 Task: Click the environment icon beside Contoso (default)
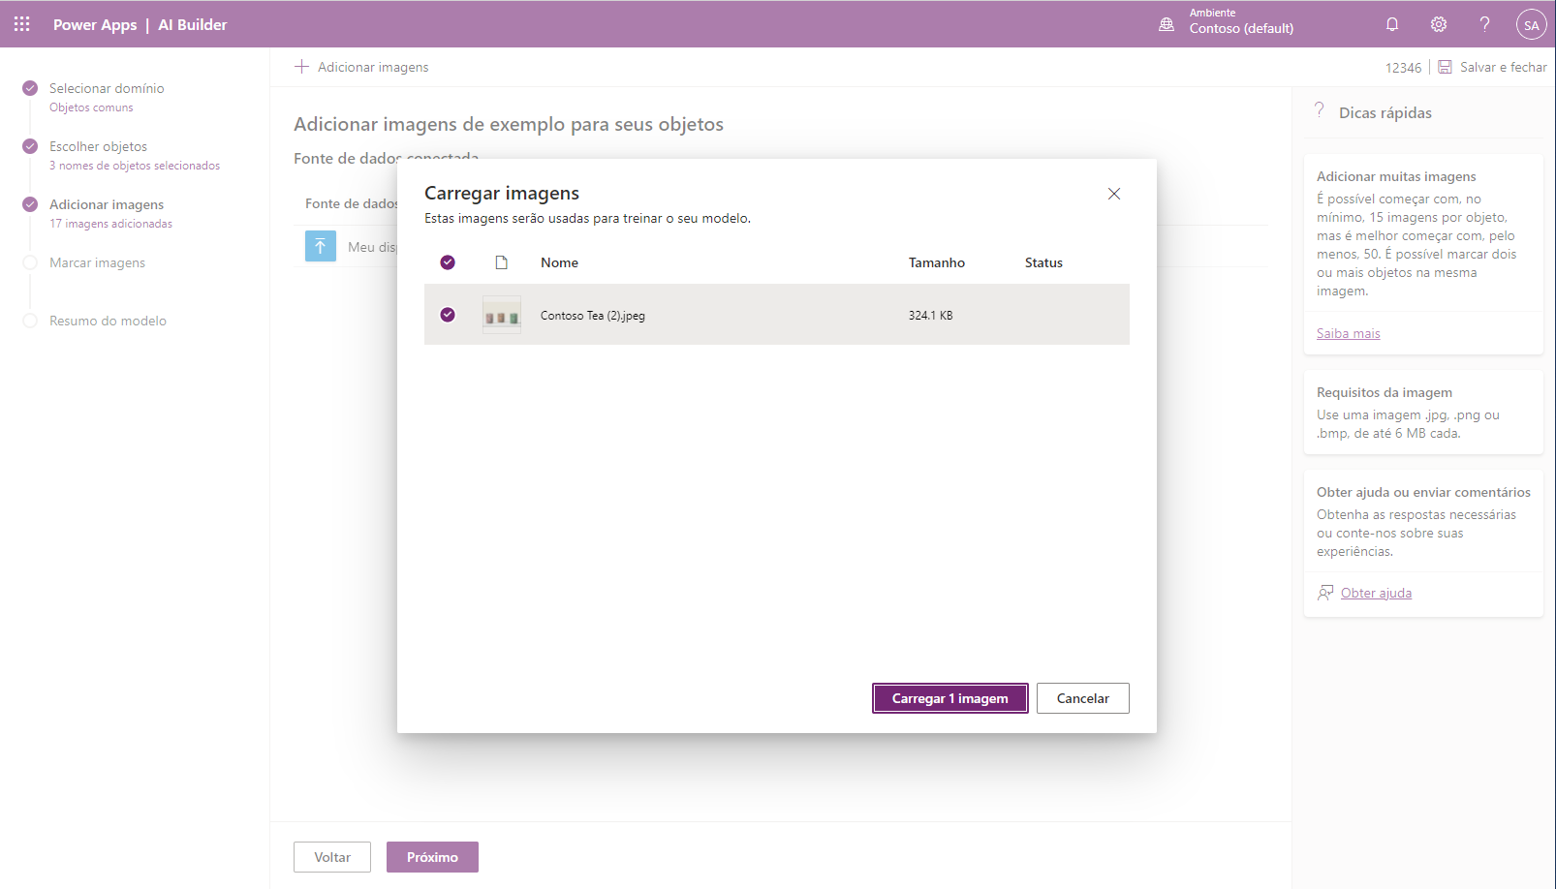(x=1167, y=24)
